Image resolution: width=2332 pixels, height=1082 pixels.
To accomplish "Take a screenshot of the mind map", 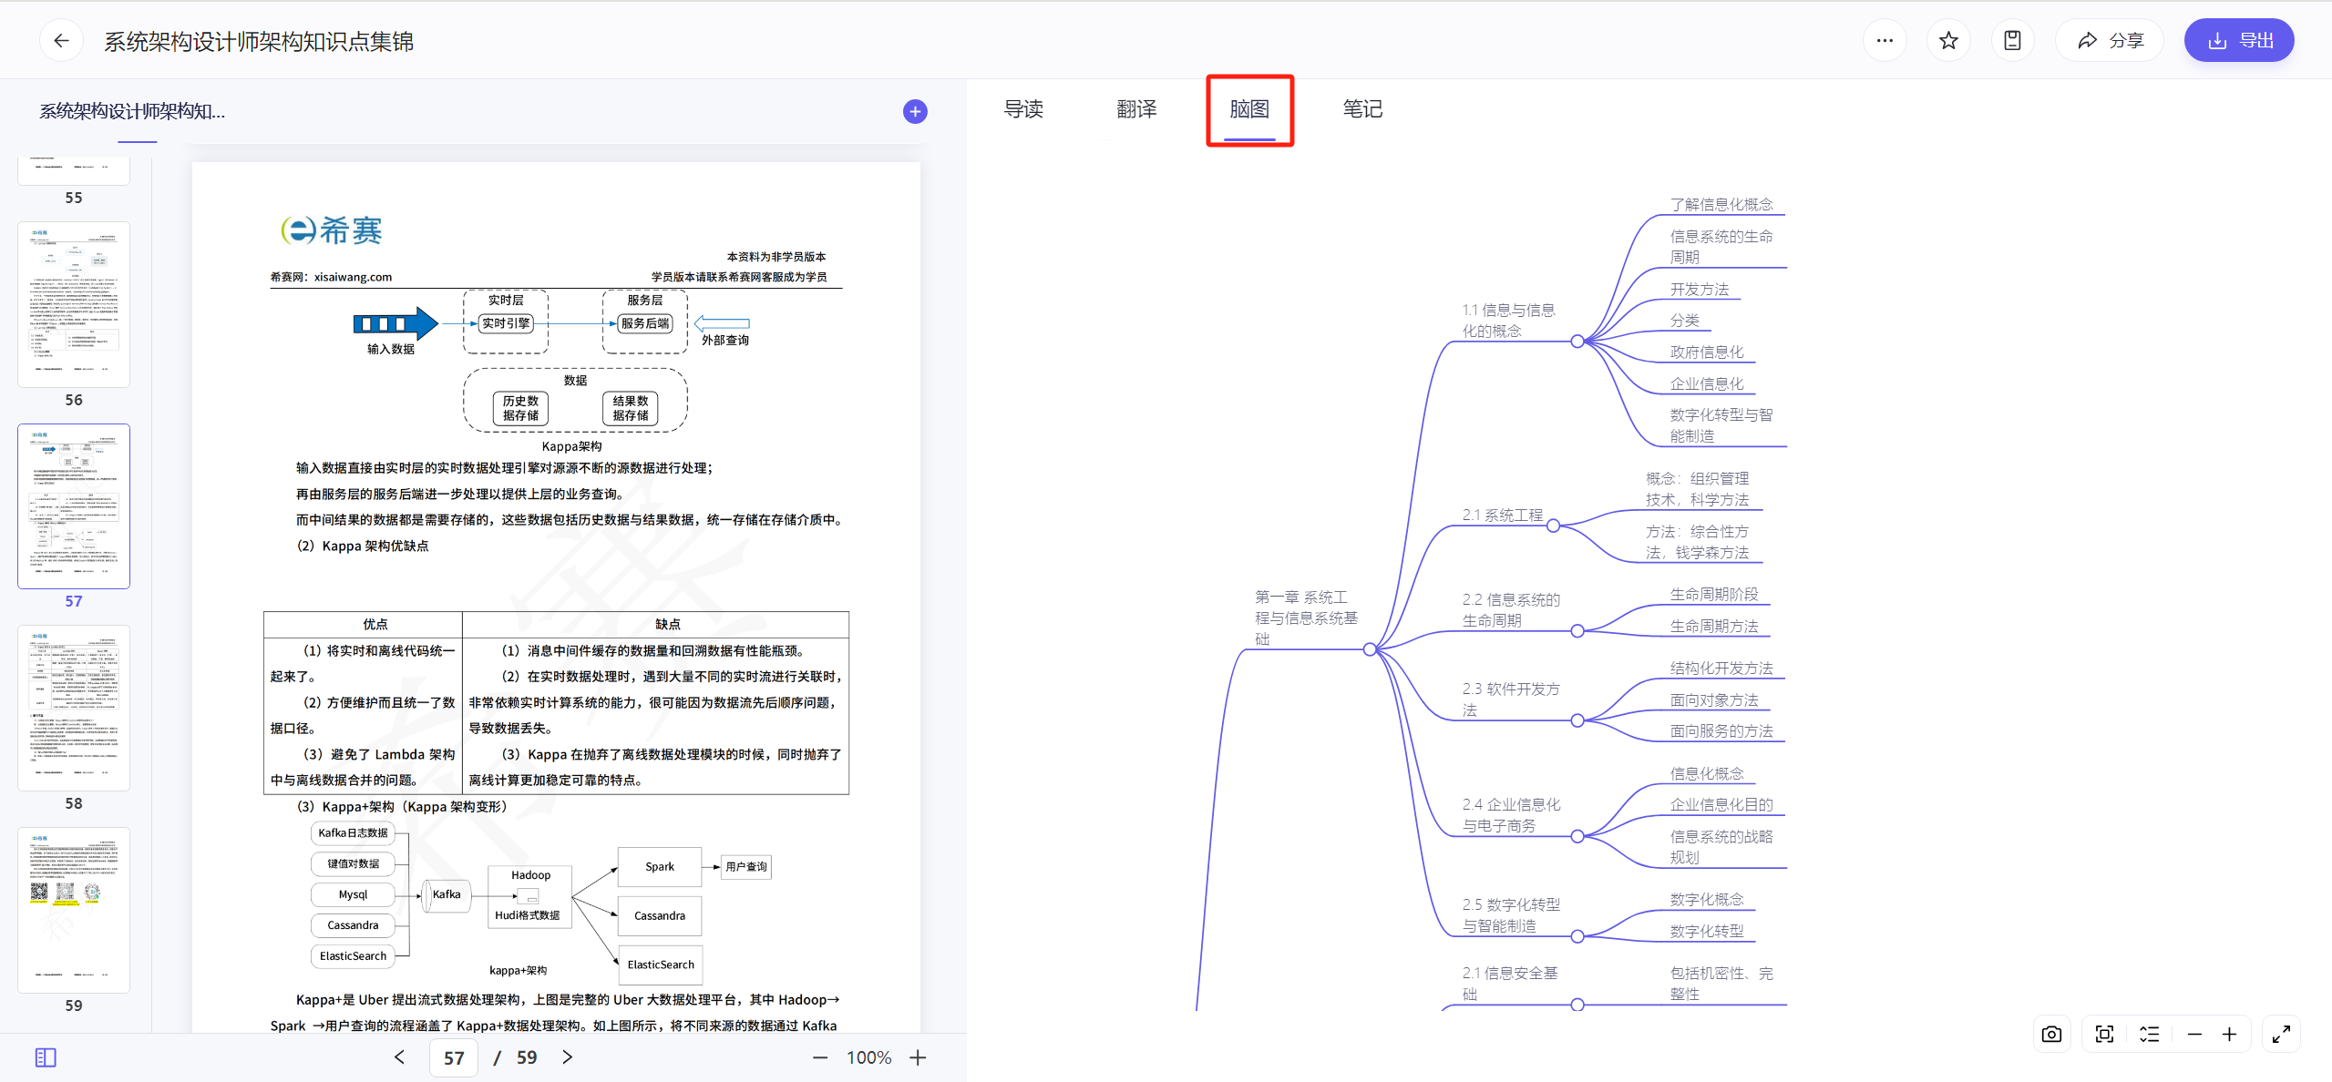I will click(2051, 1034).
